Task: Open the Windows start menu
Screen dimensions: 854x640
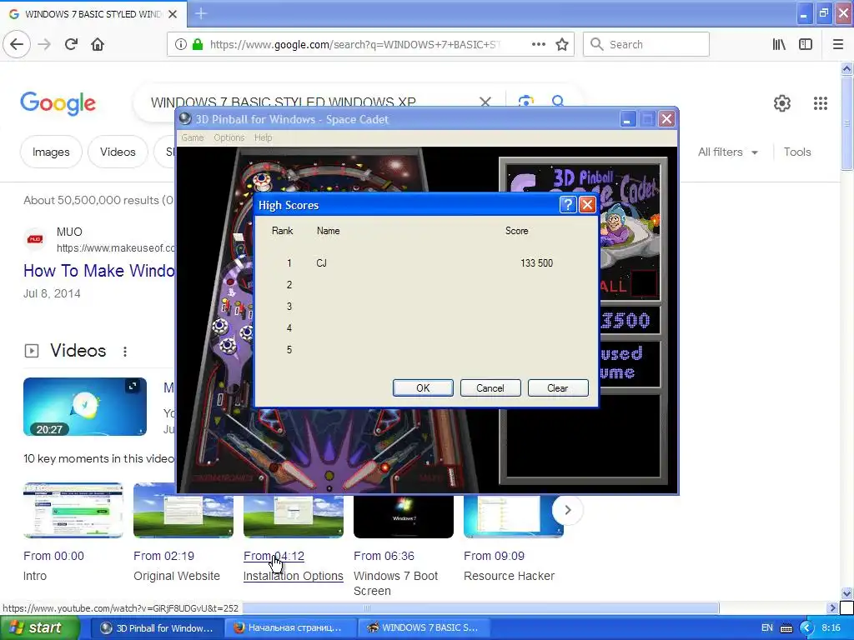Action: [x=39, y=628]
